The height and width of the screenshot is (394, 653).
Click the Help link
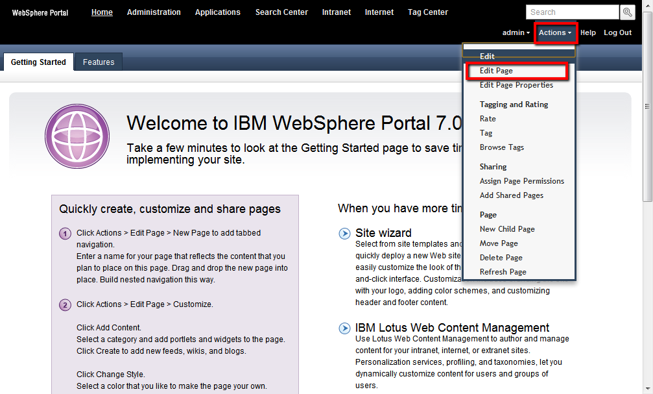click(x=588, y=32)
